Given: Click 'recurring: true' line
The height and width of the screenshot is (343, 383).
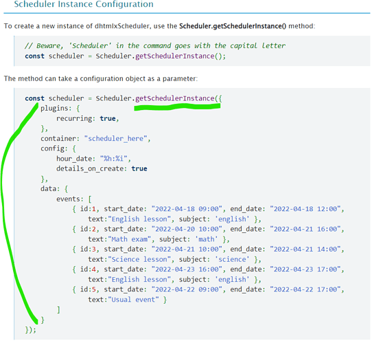Looking at the screenshot, I should click(x=87, y=119).
